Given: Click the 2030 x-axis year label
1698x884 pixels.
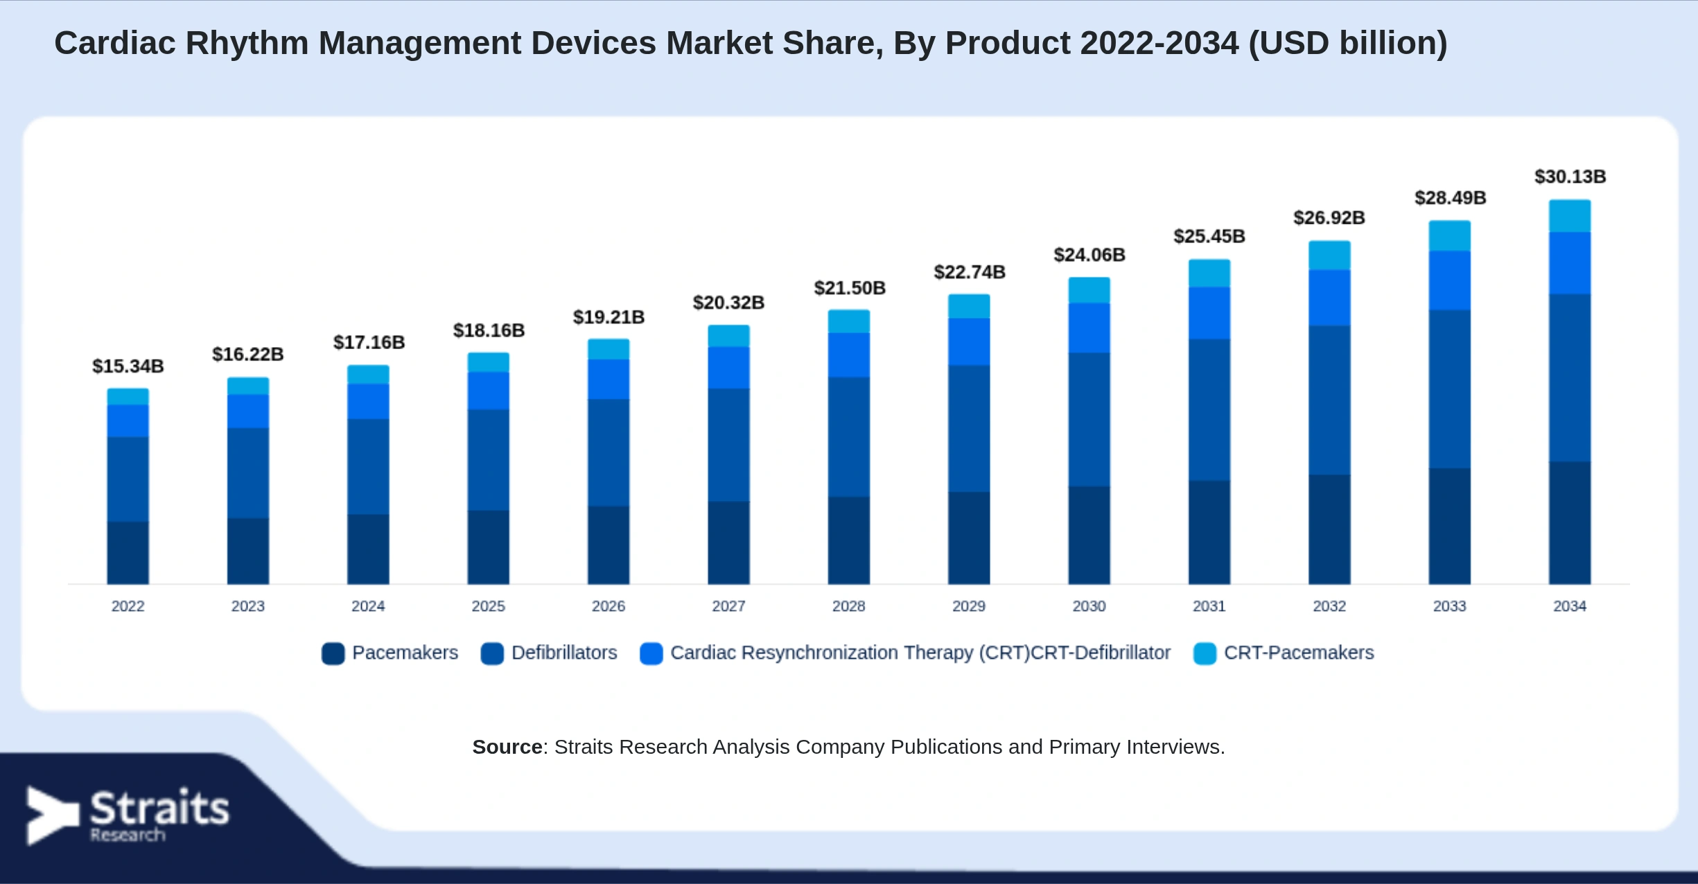Looking at the screenshot, I should [x=1089, y=606].
